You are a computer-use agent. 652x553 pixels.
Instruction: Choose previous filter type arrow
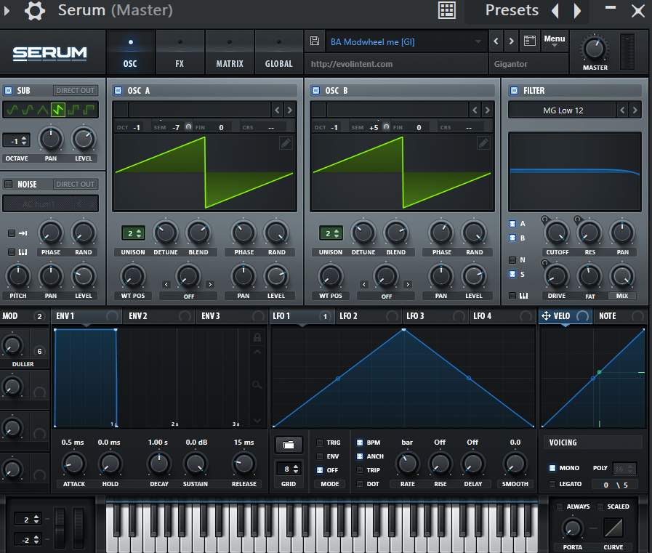[x=622, y=110]
